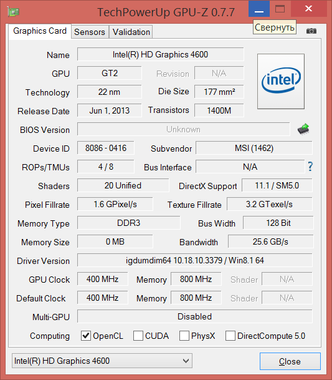Click the Bus Width value 128 Bit
Screen dimensions: 332x380
tap(278, 223)
